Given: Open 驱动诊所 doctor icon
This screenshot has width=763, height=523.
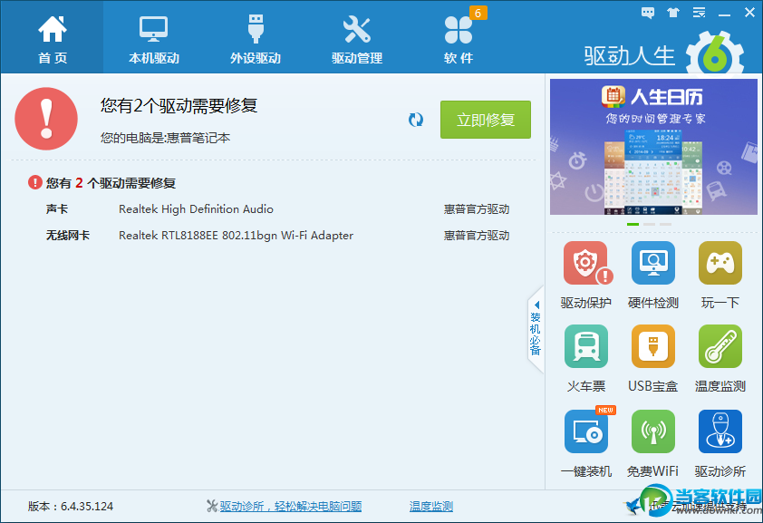Looking at the screenshot, I should [720, 443].
